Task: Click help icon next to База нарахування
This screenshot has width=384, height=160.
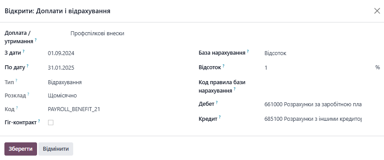Action: click(x=248, y=52)
